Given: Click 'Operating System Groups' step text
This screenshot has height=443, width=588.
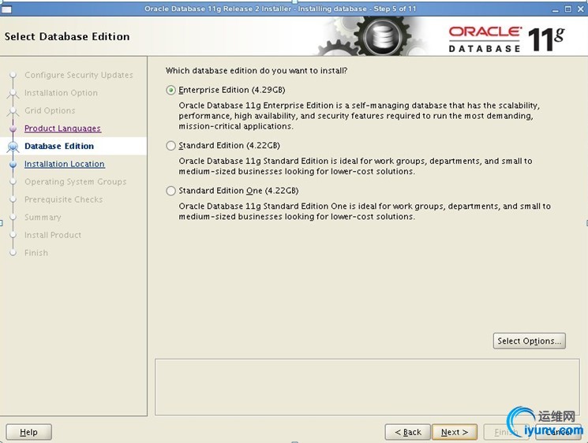Looking at the screenshot, I should point(76,181).
